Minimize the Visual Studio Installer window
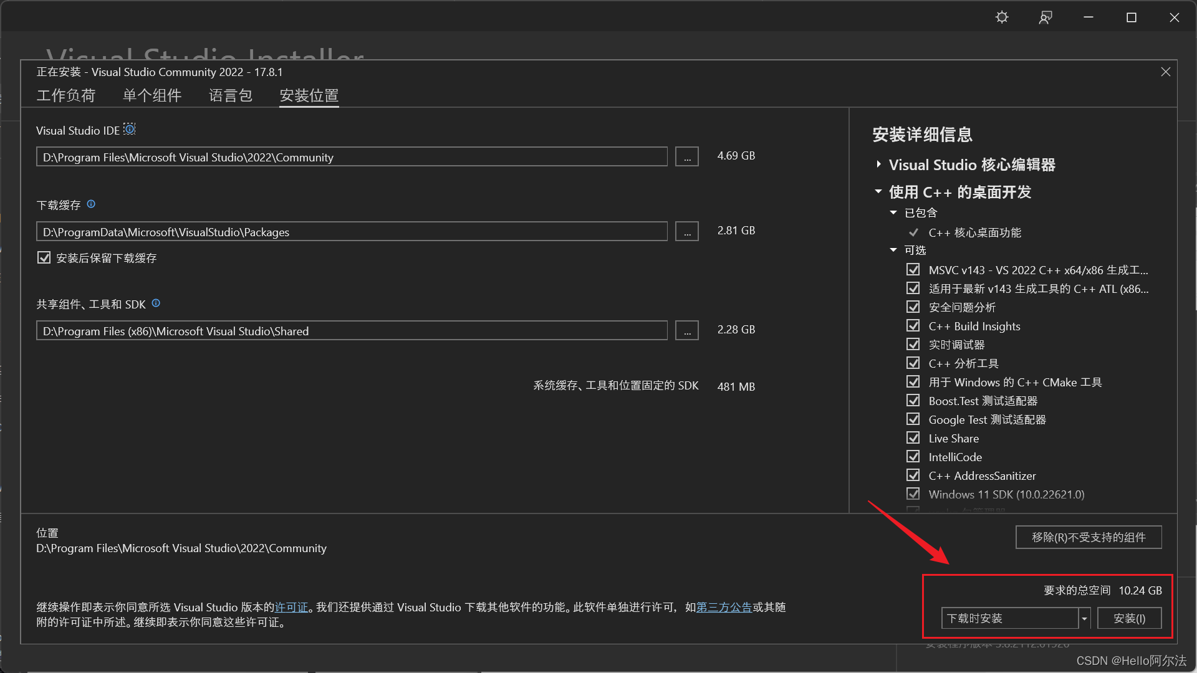 tap(1089, 17)
